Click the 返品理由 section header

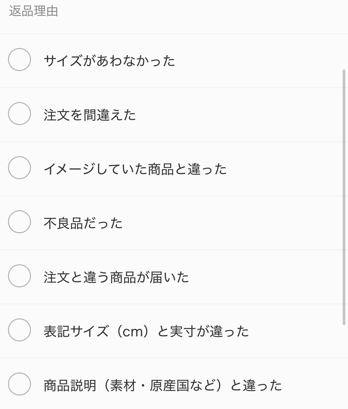[33, 11]
